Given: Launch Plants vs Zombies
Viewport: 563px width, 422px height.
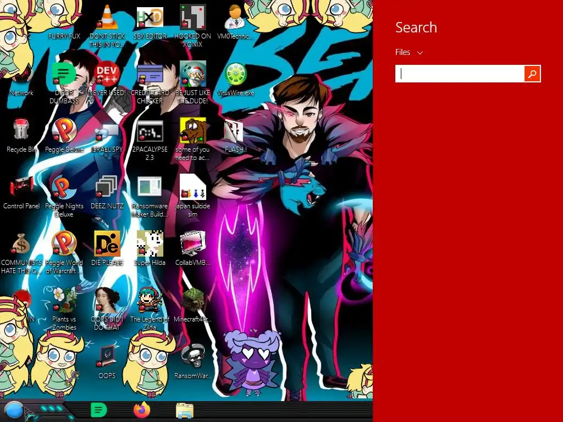Looking at the screenshot, I should coord(64,300).
